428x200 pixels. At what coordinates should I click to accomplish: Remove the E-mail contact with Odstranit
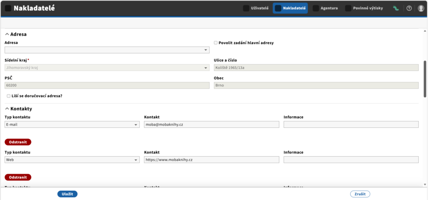pos(18,142)
